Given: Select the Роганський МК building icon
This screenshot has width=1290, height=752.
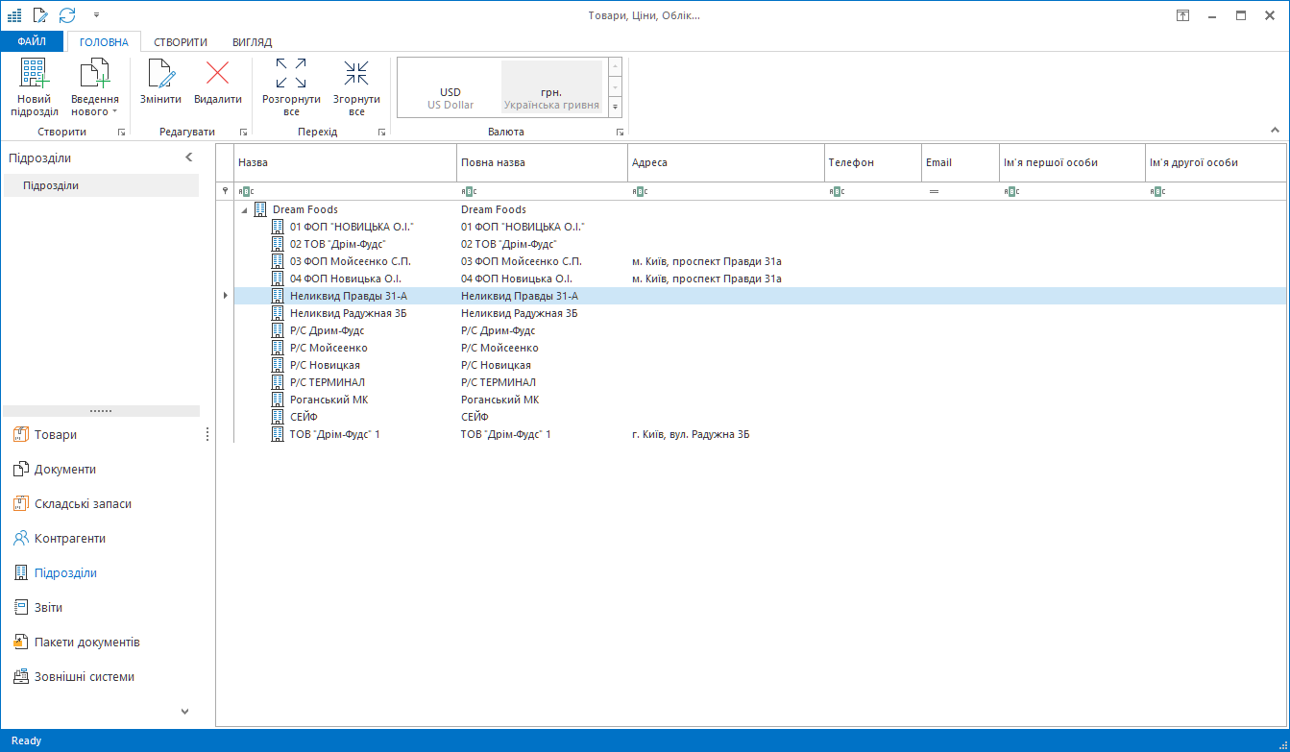Looking at the screenshot, I should [279, 400].
